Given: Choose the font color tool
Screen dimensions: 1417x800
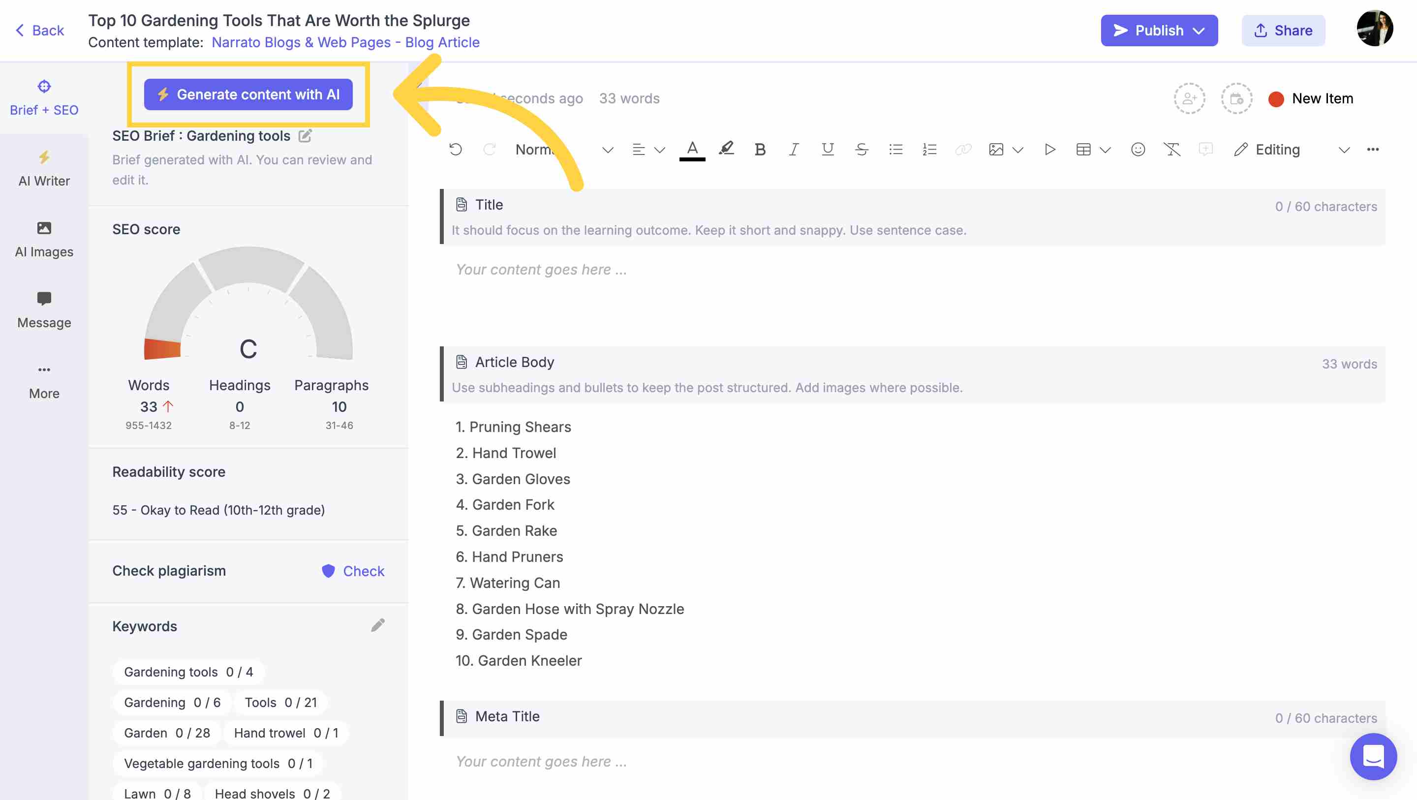Looking at the screenshot, I should [692, 149].
